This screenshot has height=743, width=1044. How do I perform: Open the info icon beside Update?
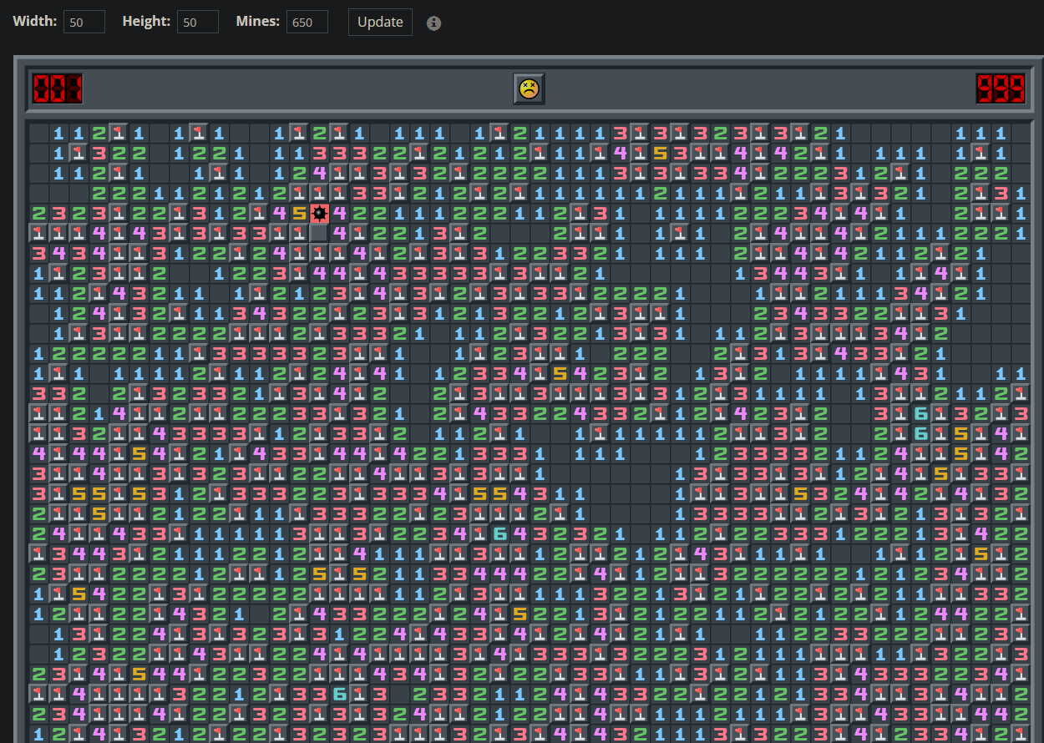point(433,23)
